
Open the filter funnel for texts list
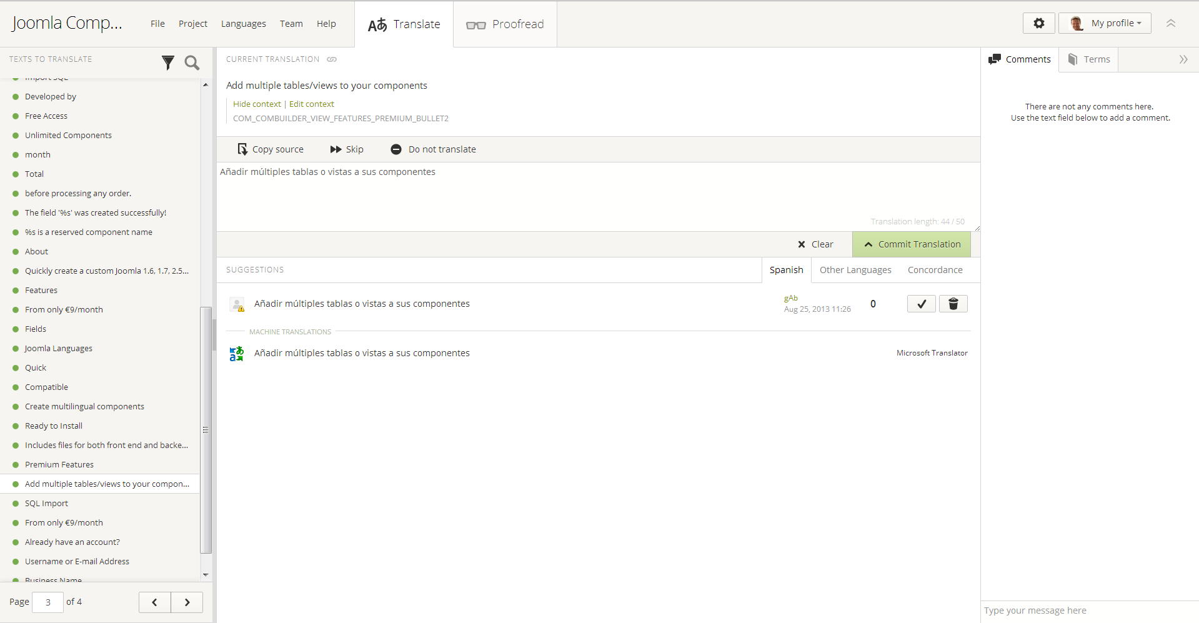168,62
